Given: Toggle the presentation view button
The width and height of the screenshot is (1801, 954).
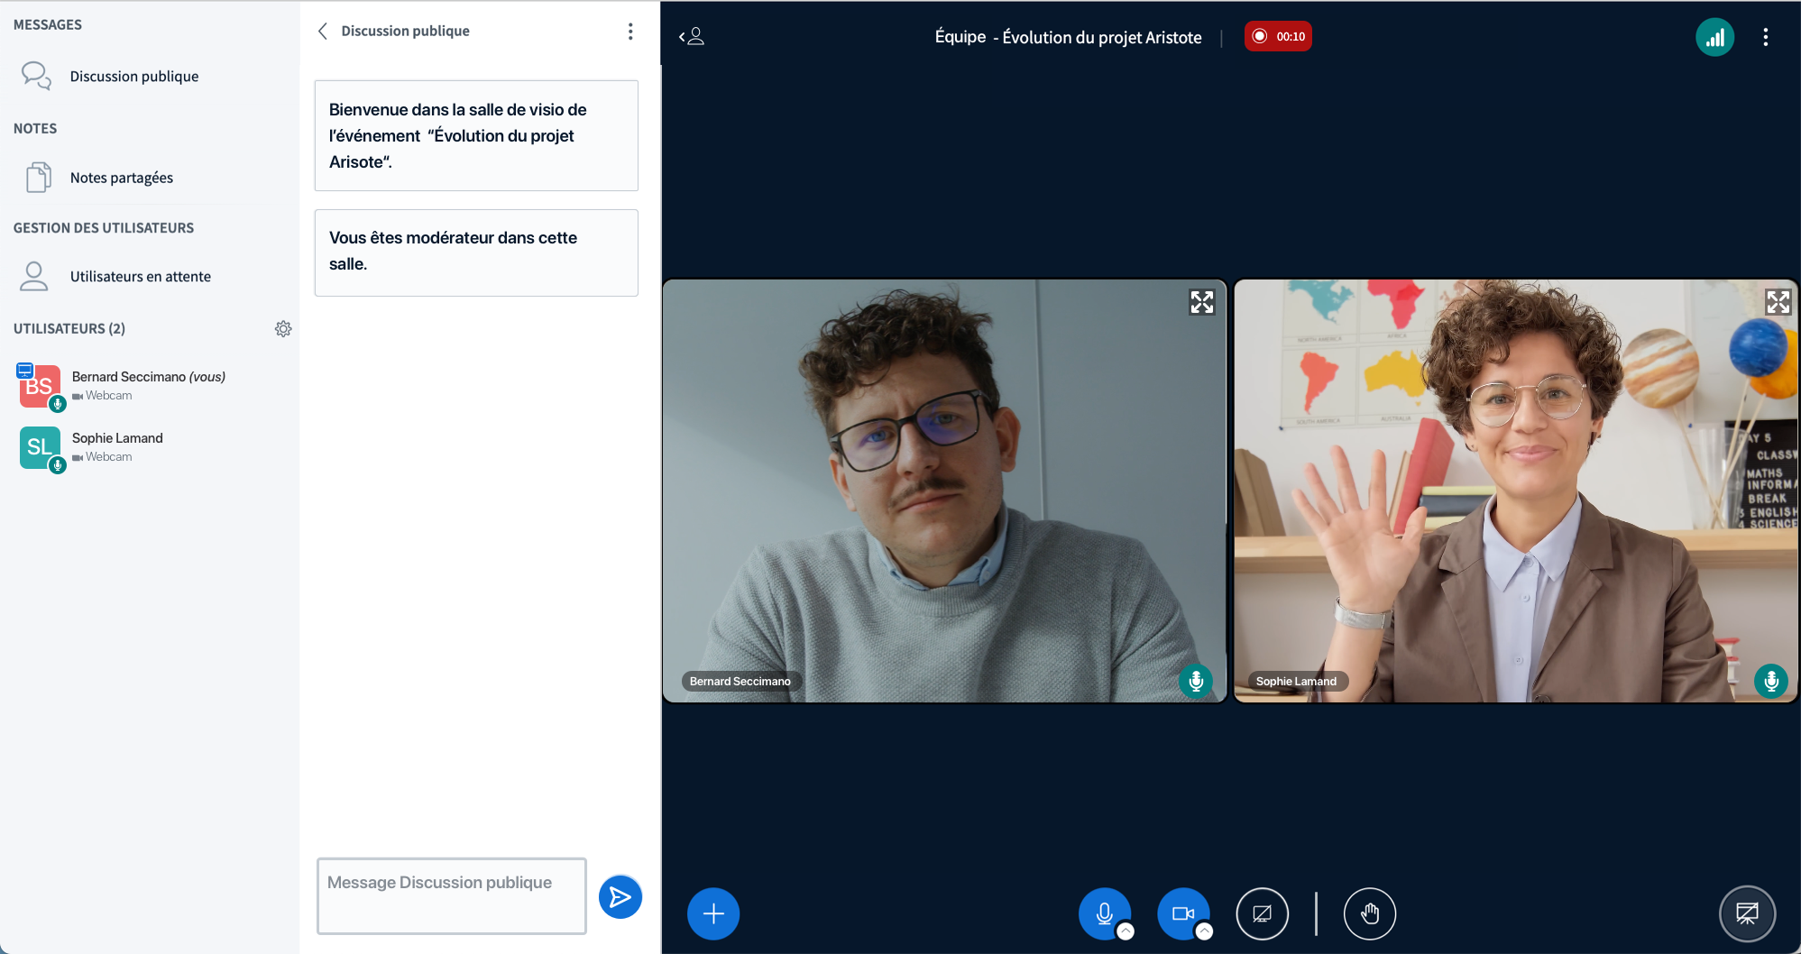Looking at the screenshot, I should pyautogui.click(x=1747, y=913).
